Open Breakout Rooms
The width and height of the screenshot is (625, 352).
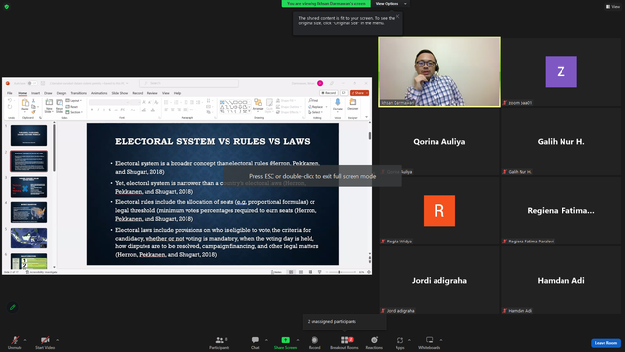pos(345,342)
